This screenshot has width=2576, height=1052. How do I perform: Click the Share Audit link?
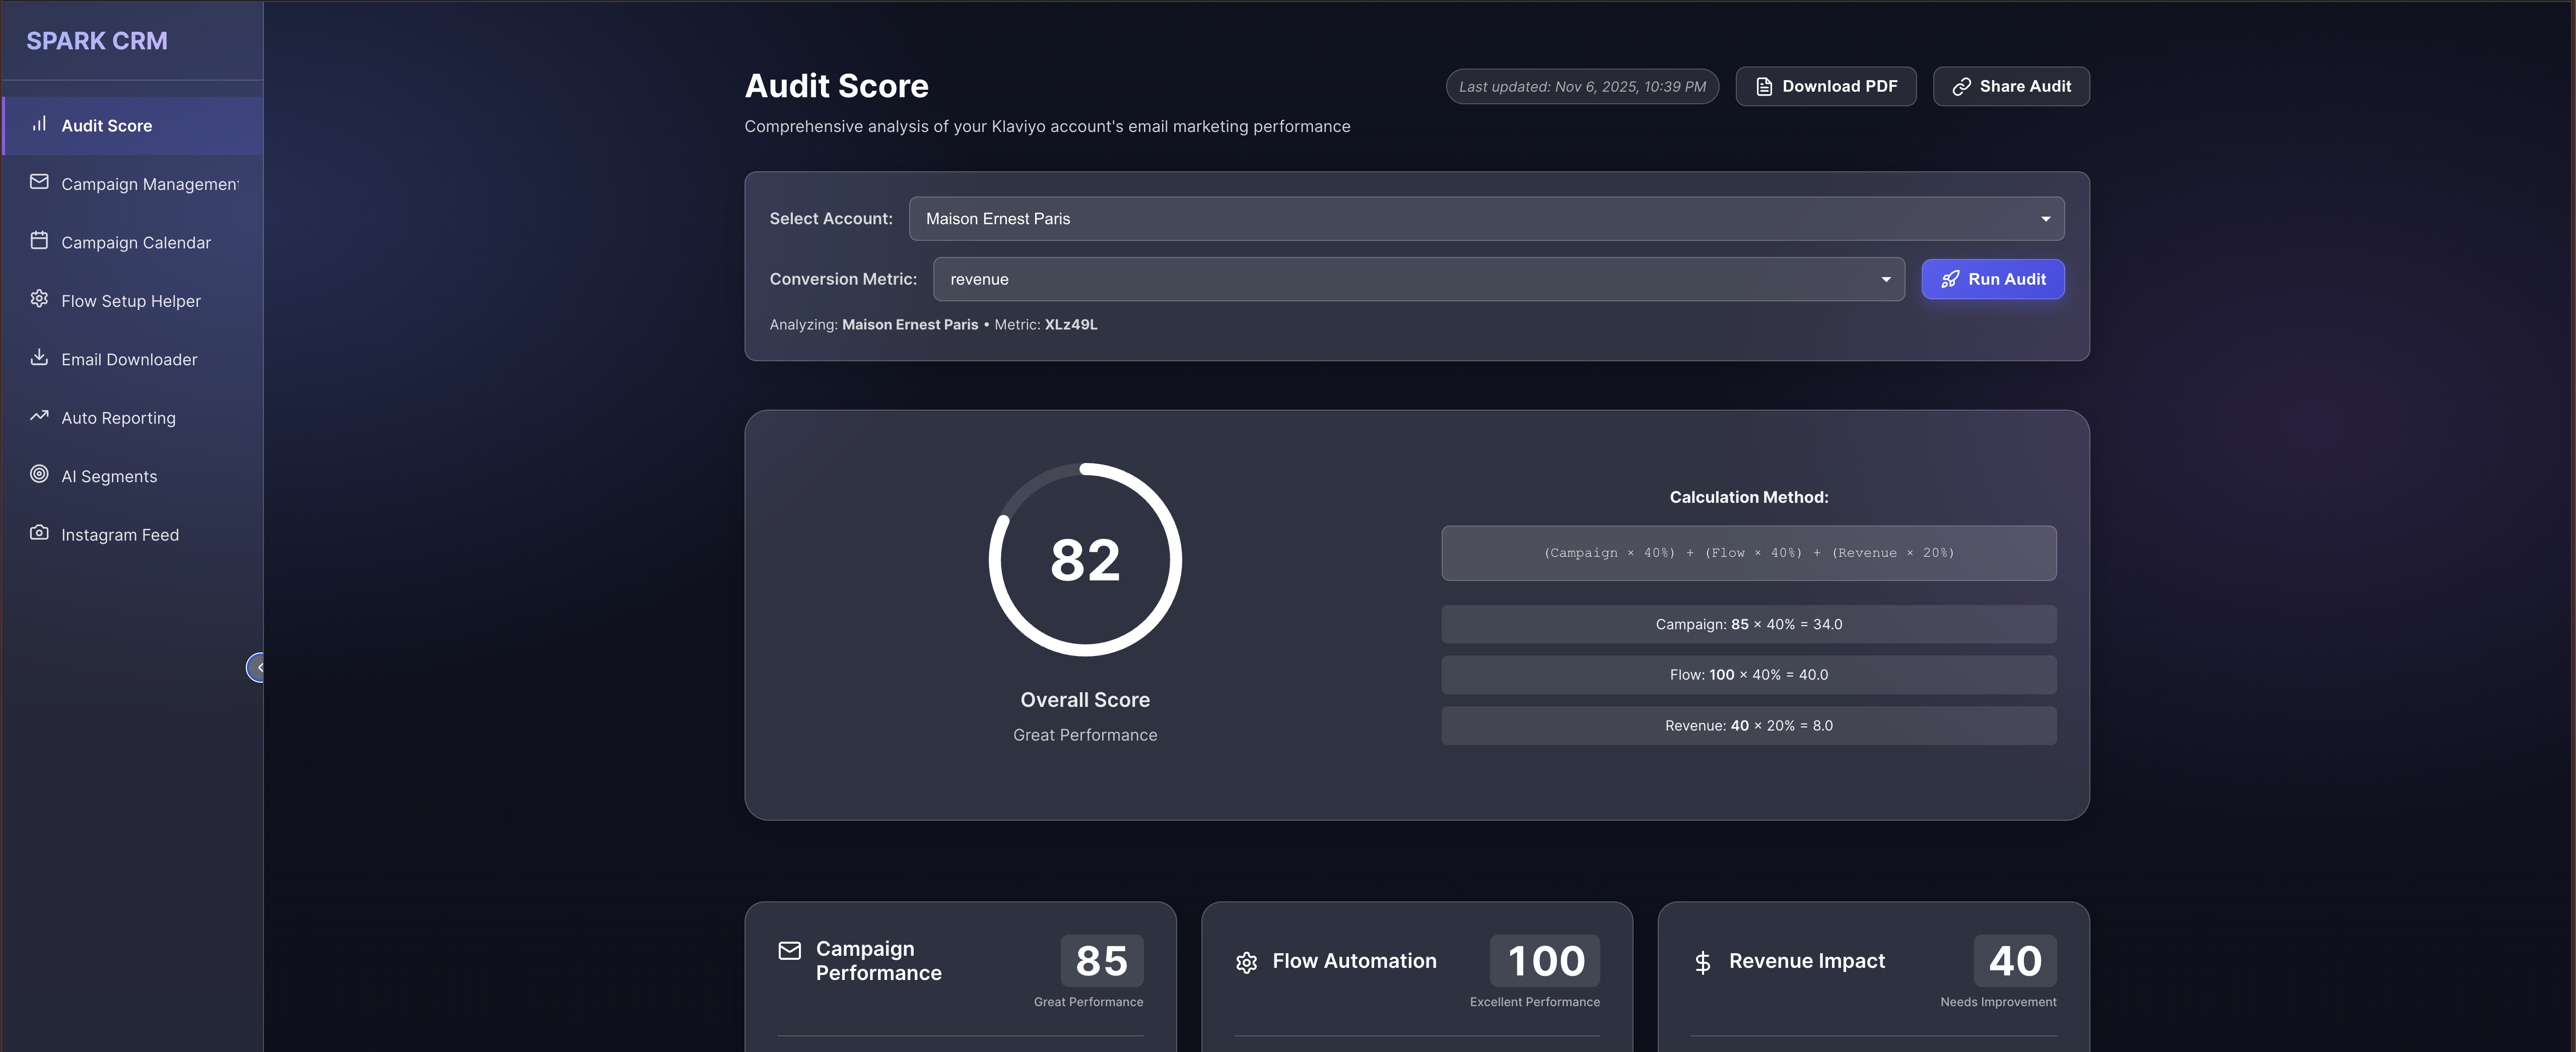point(2011,86)
